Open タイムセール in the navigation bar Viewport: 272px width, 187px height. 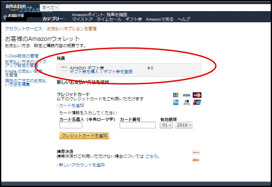point(109,19)
